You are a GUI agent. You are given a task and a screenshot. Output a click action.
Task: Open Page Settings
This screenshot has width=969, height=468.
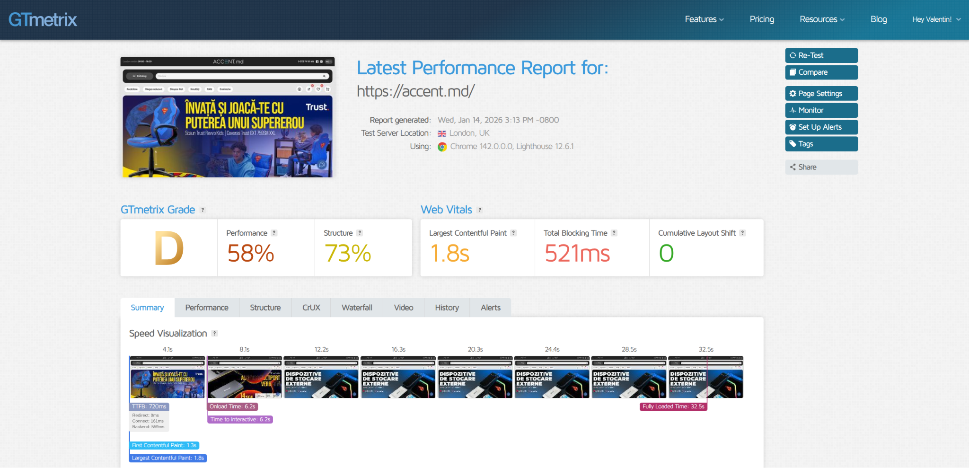coord(821,94)
